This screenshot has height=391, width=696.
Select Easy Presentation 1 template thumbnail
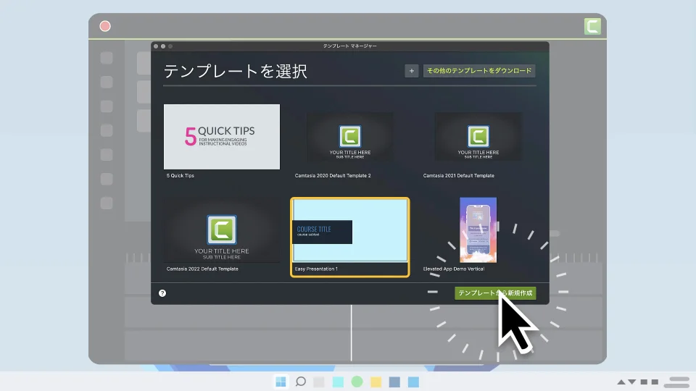pyautogui.click(x=349, y=230)
